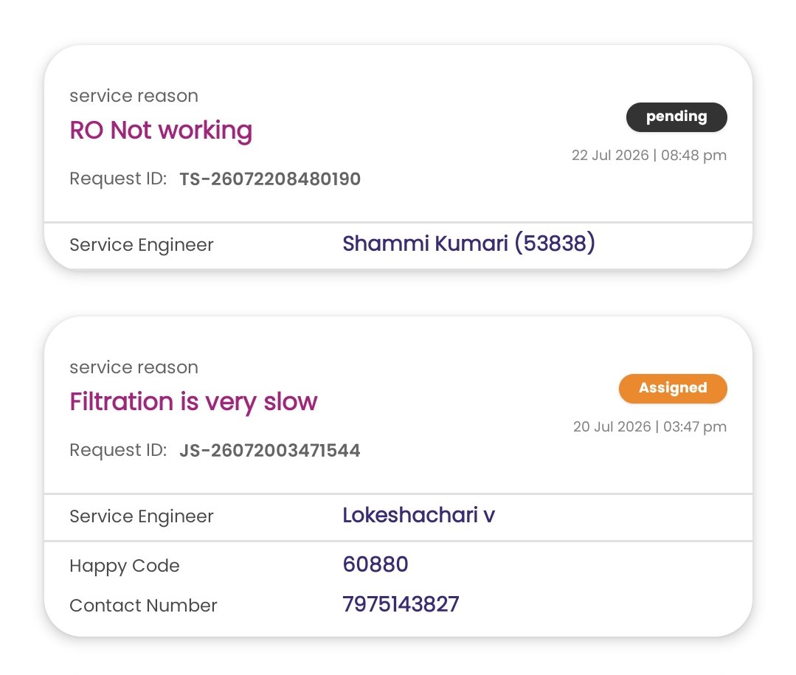
Task: Click the Happy Code label
Action: click(x=125, y=567)
